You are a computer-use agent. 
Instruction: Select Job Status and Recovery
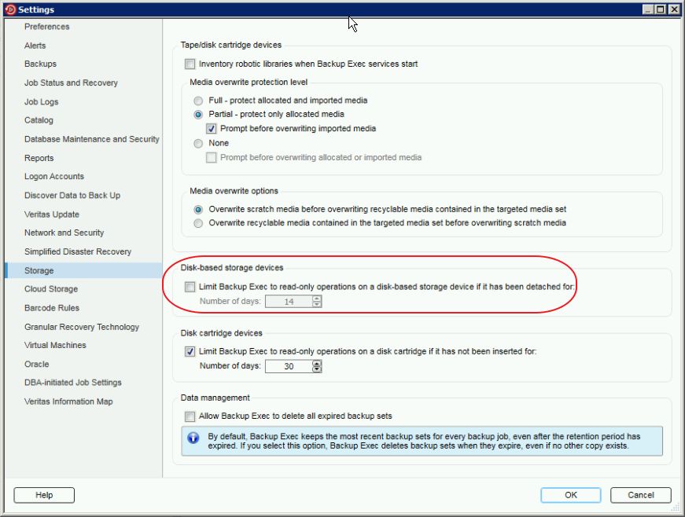click(x=71, y=82)
